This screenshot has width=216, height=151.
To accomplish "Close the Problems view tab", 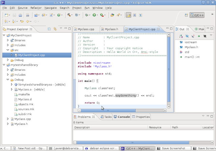I will coord(93,117).
